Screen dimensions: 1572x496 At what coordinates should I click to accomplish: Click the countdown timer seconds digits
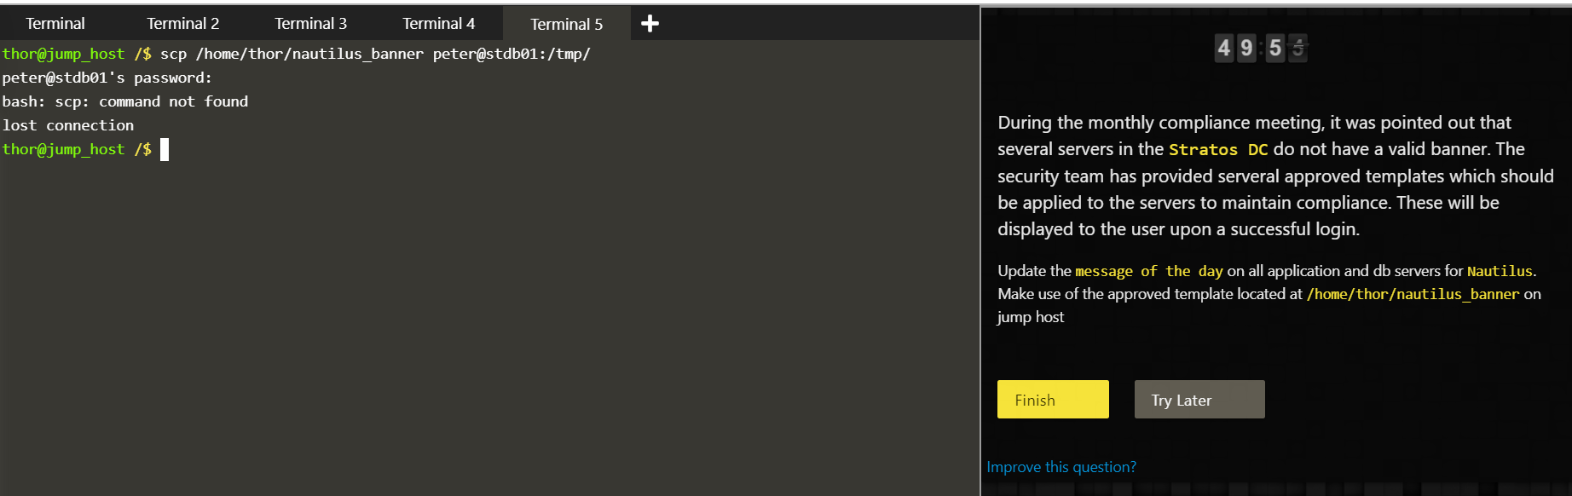pos(1286,48)
